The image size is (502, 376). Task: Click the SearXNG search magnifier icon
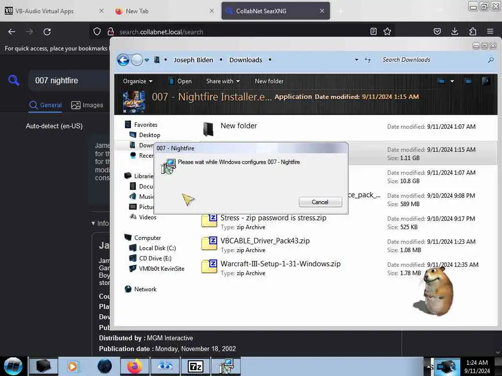[x=14, y=80]
